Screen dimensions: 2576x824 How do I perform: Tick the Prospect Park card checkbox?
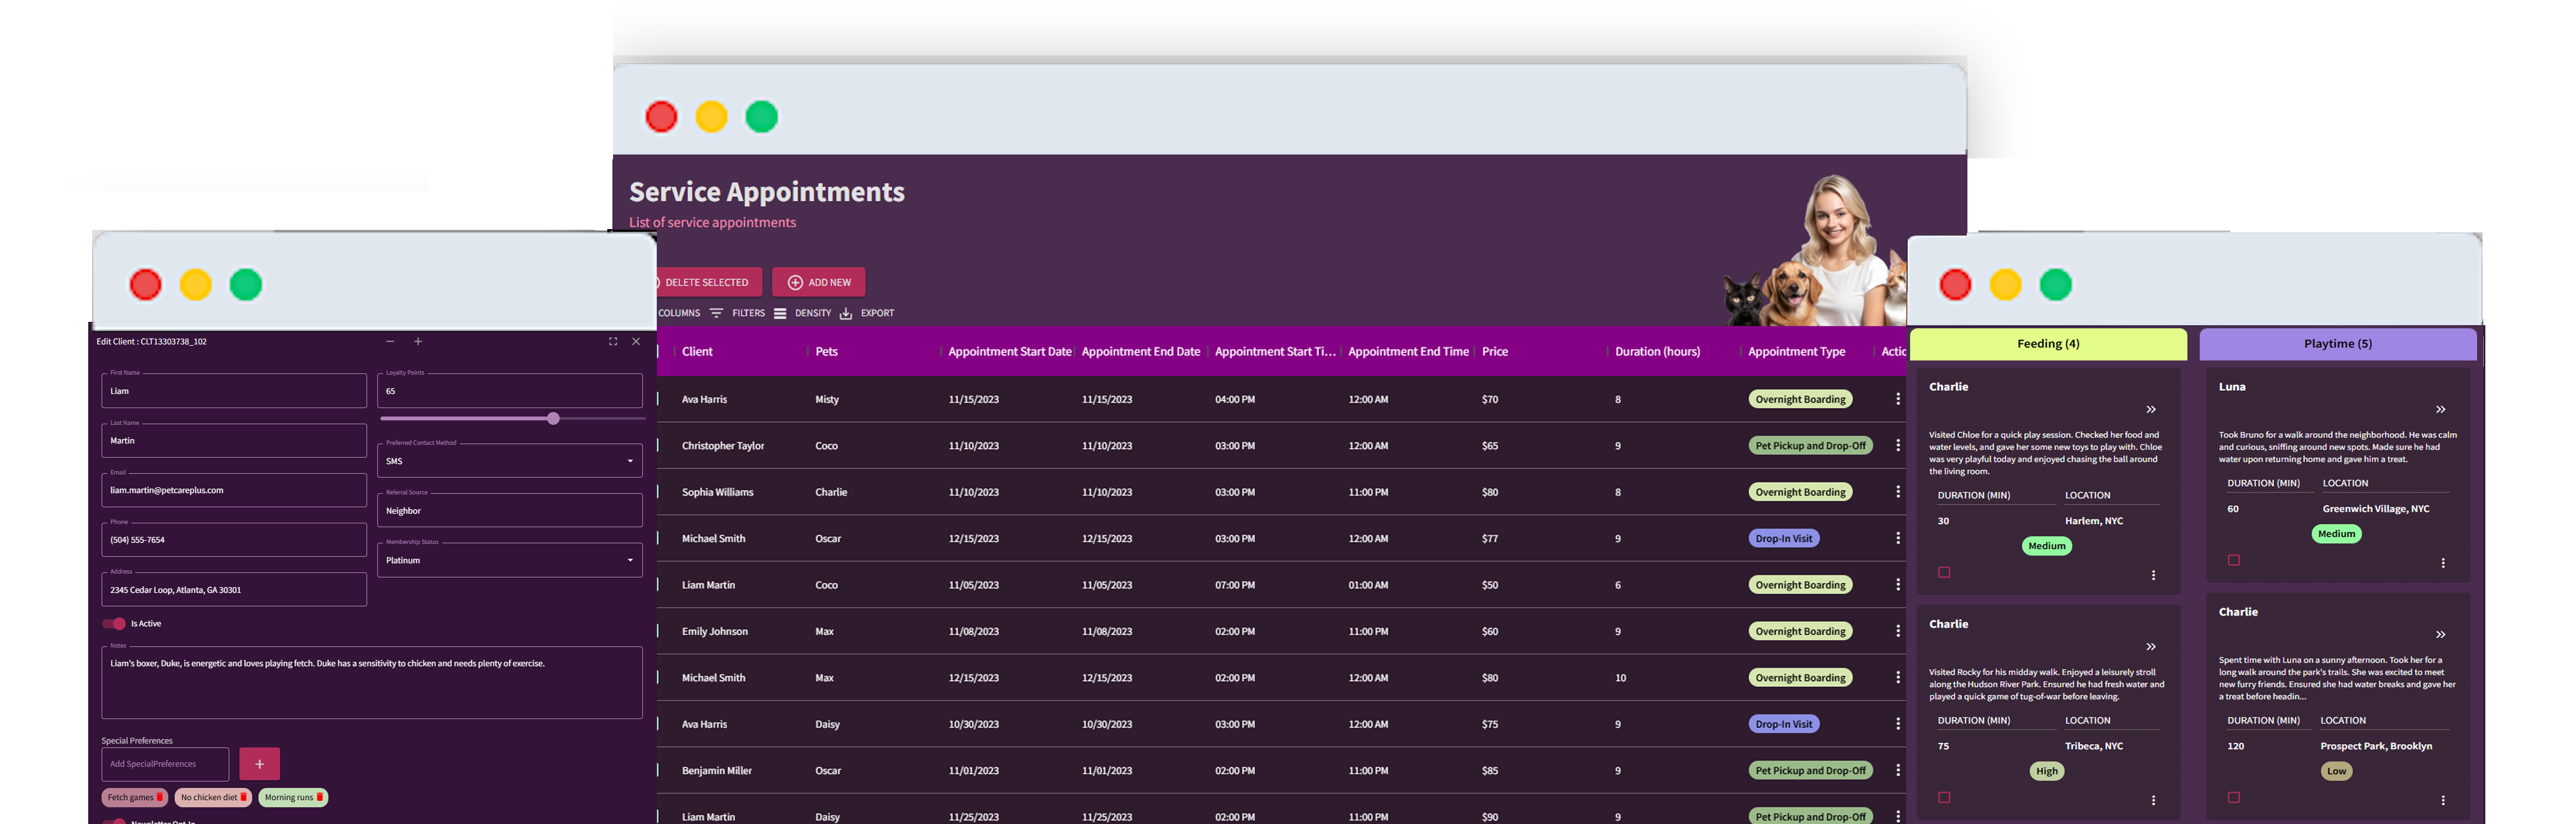click(2233, 797)
